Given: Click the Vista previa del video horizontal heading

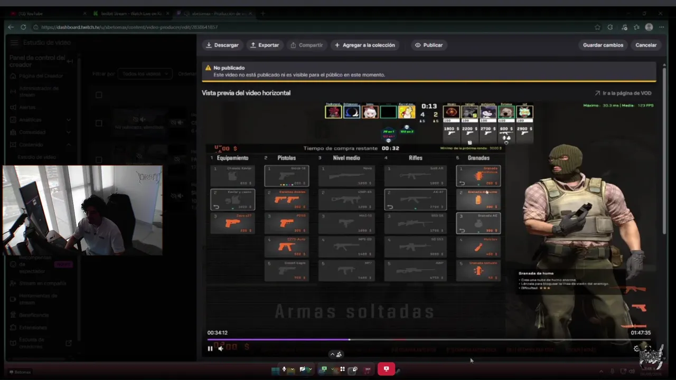Looking at the screenshot, I should (x=246, y=93).
